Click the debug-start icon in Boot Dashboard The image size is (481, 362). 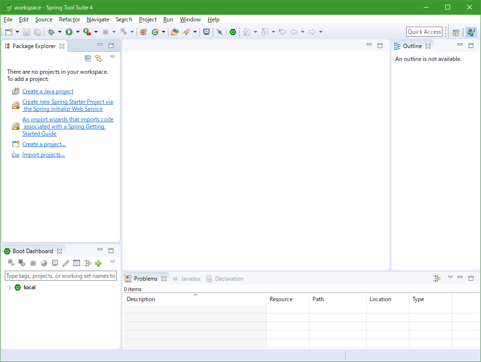coord(22,263)
